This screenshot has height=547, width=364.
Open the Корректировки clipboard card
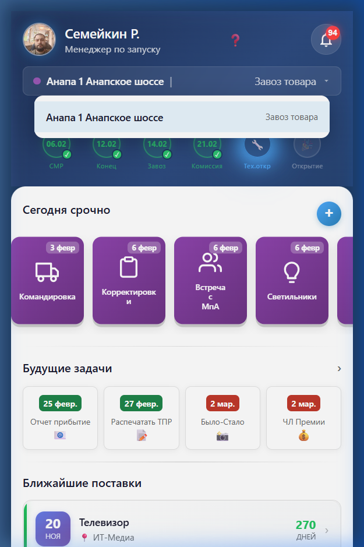click(129, 280)
